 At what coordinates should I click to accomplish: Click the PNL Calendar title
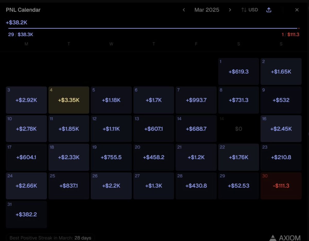point(23,10)
